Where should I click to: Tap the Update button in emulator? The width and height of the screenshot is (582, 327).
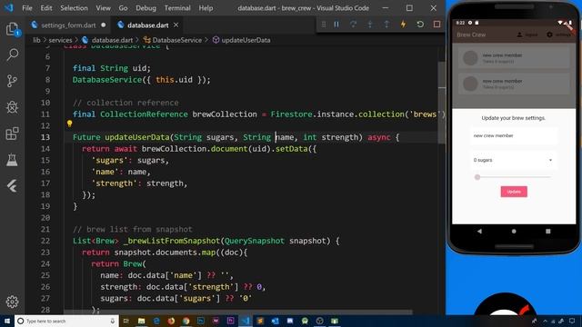pos(514,192)
